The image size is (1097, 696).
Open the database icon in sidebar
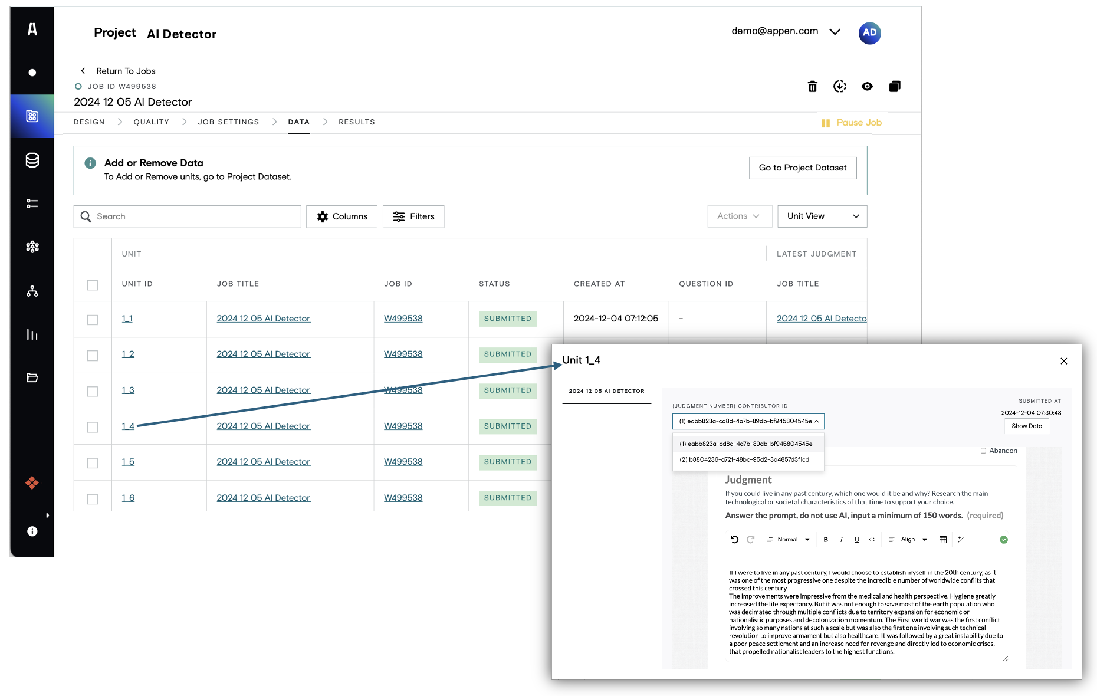point(32,160)
